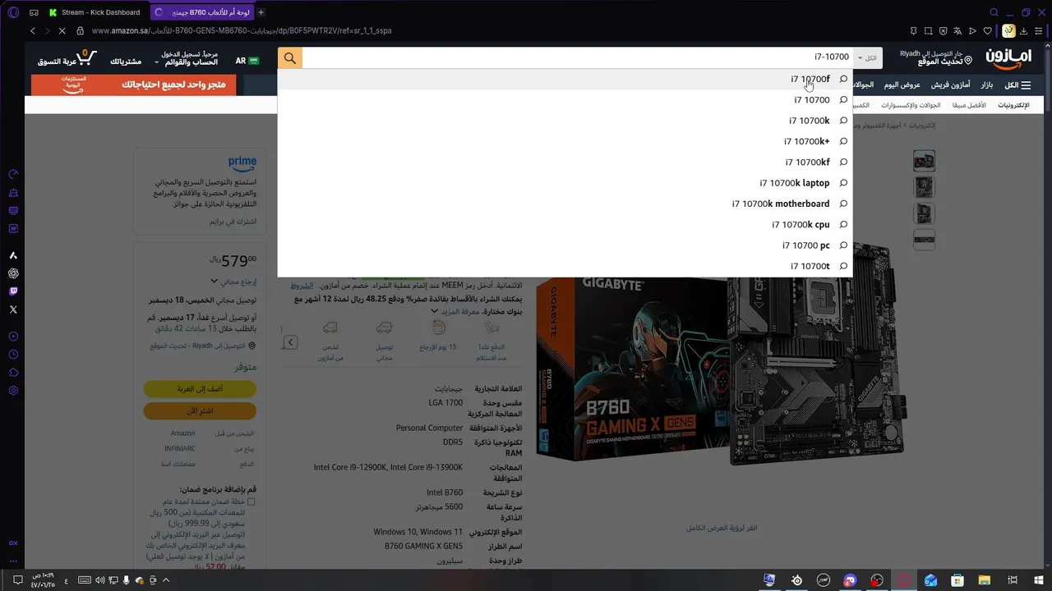
Task: Click the daily essentials orange banner
Action: (x=134, y=85)
